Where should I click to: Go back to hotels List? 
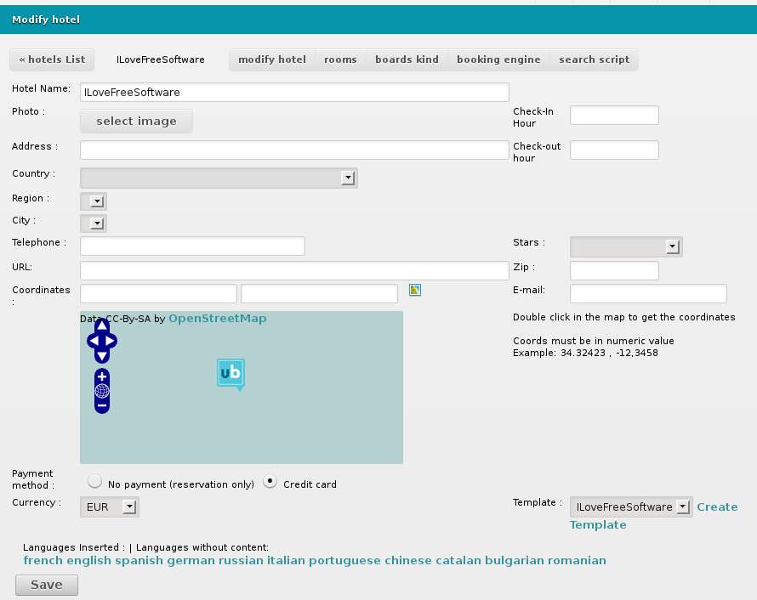click(52, 59)
